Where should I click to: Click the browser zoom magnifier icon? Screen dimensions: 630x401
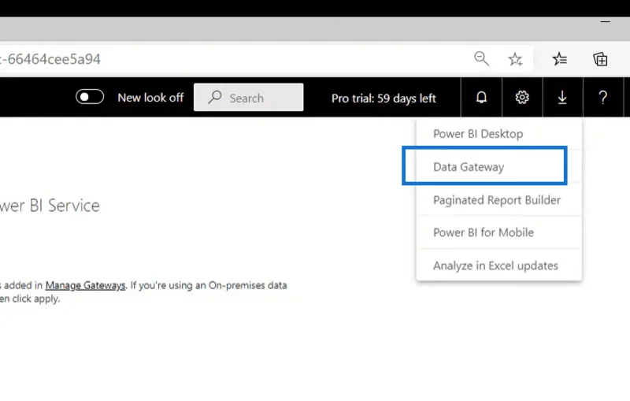pos(481,58)
